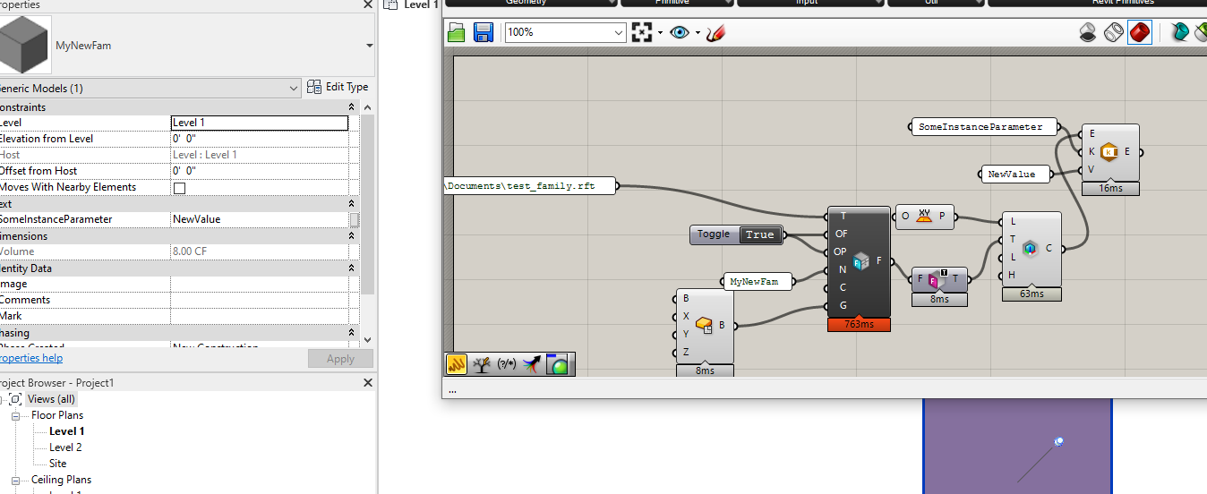Close the Properties palette
The image size is (1207, 494).
pos(367,4)
